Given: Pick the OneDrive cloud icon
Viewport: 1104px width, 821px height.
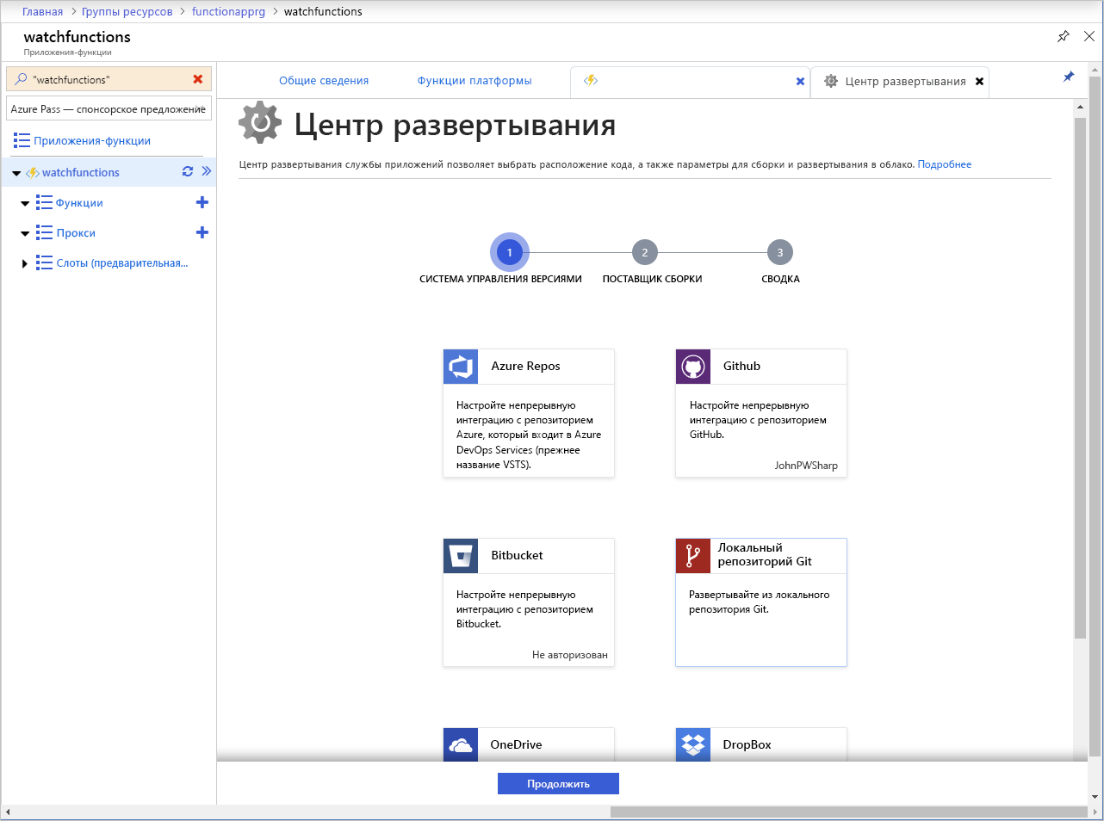Looking at the screenshot, I should click(461, 744).
